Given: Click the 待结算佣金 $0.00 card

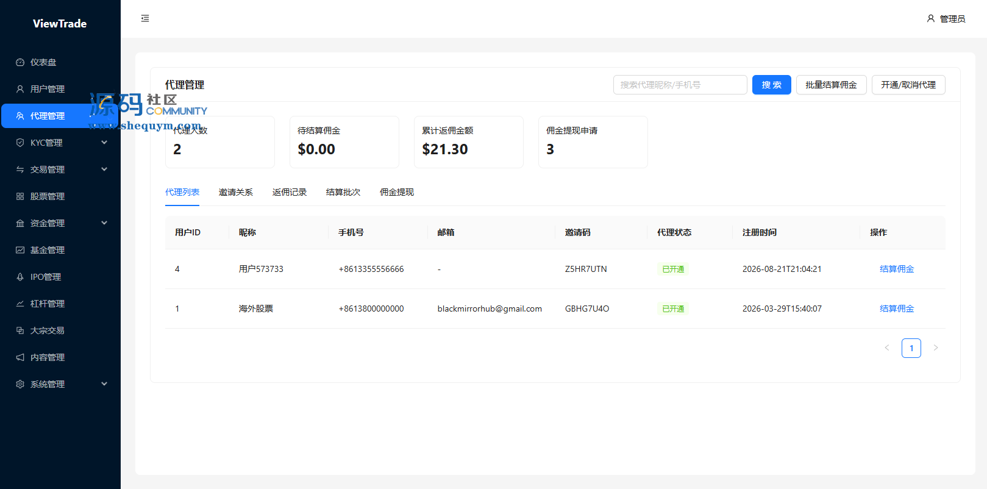Looking at the screenshot, I should pyautogui.click(x=344, y=142).
